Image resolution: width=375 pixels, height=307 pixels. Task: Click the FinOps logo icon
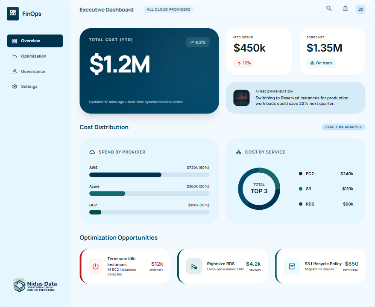click(13, 14)
